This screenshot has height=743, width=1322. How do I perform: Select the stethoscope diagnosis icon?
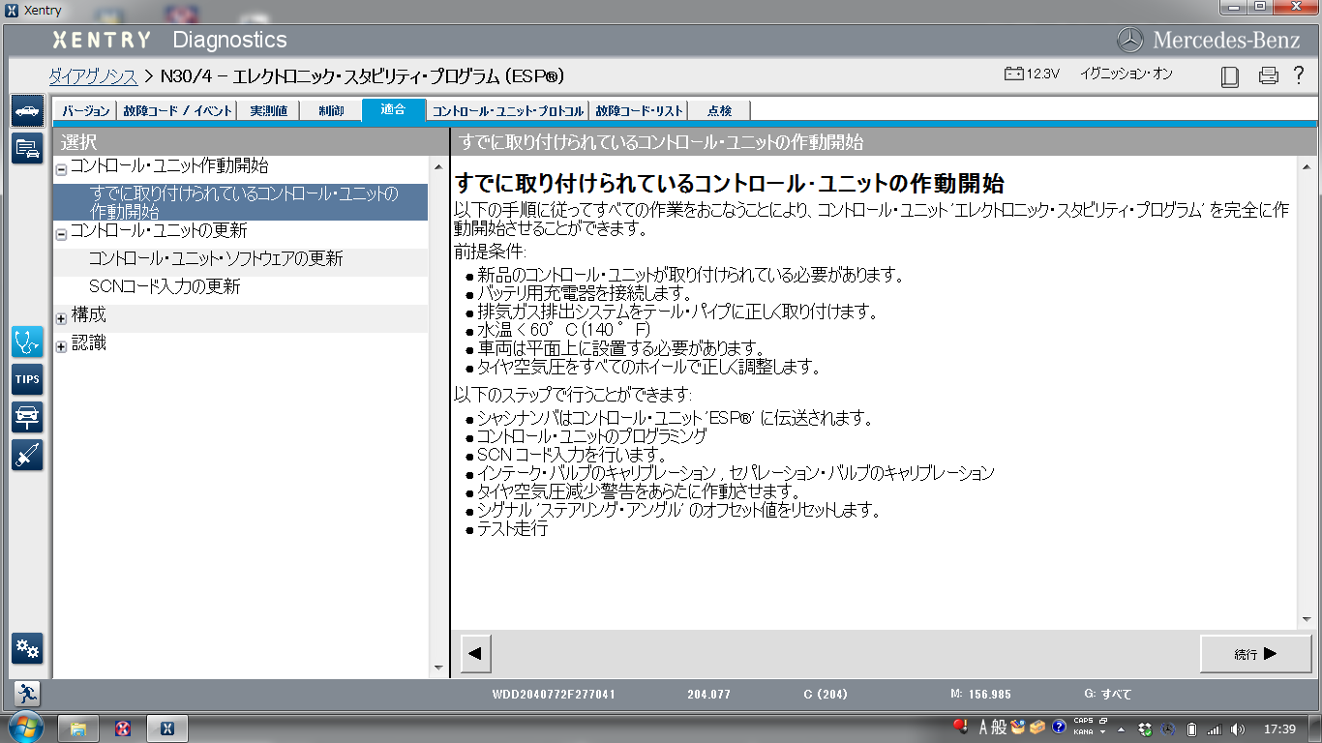click(27, 342)
